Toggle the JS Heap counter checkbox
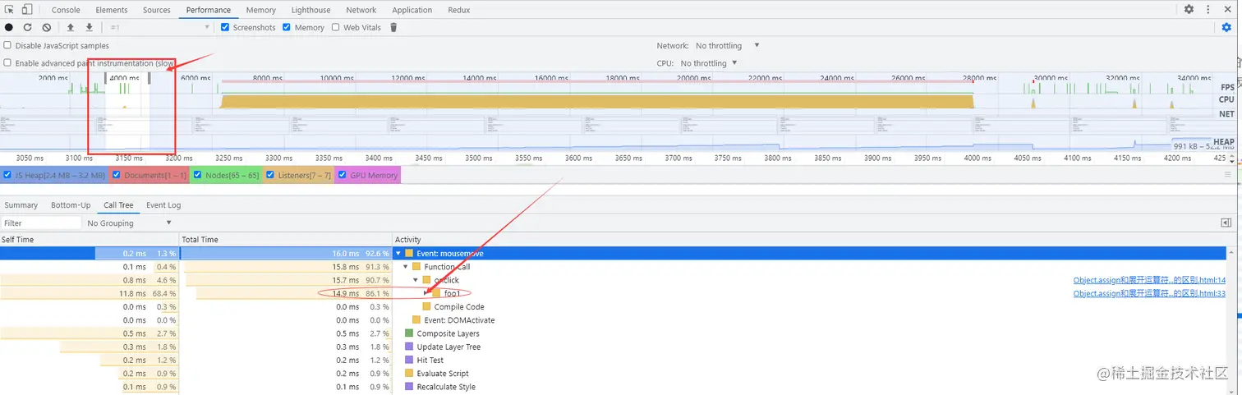The height and width of the screenshot is (395, 1242). point(8,175)
